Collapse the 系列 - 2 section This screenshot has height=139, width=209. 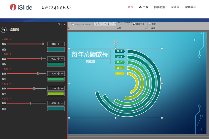[x=2, y=54]
